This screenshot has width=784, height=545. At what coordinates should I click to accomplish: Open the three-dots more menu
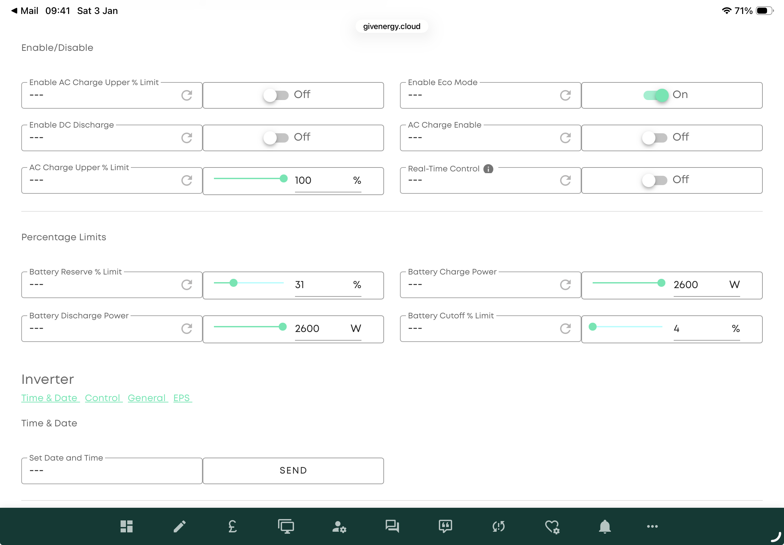[652, 526]
